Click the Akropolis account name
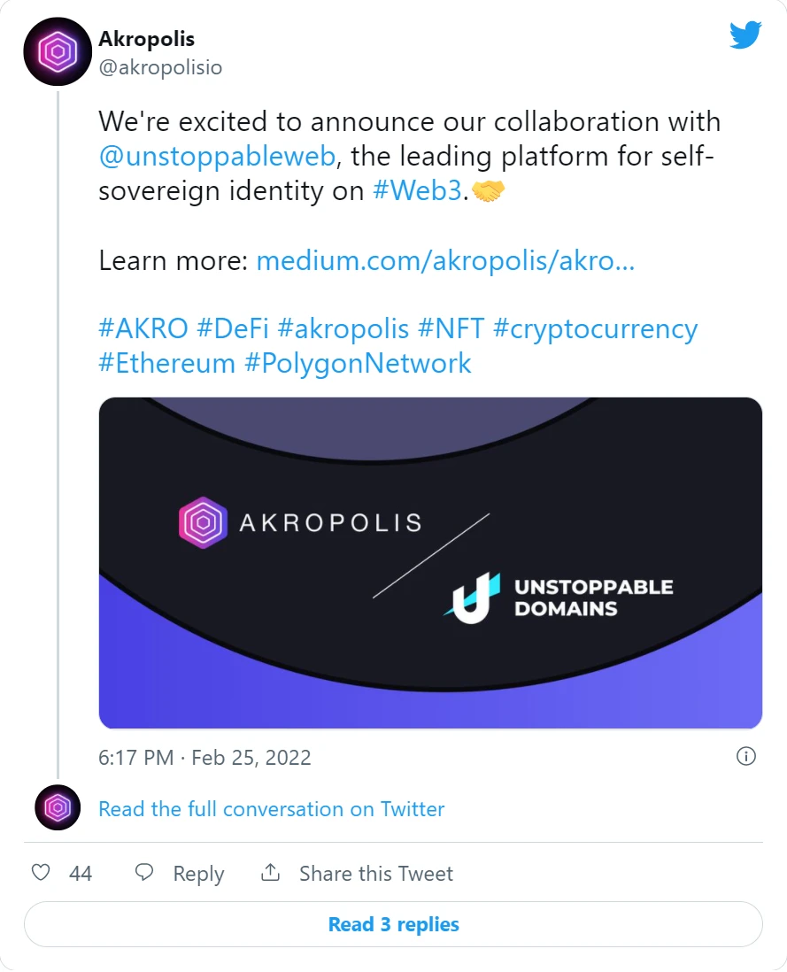 point(147,38)
